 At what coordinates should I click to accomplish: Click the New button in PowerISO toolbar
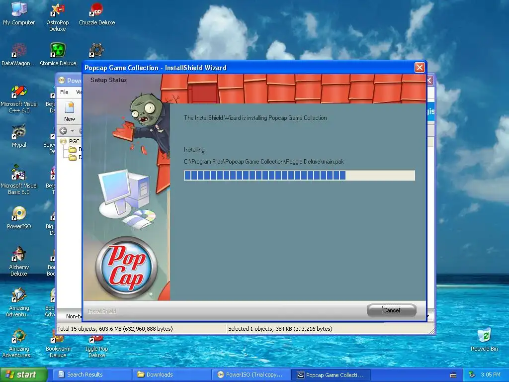[x=69, y=111]
